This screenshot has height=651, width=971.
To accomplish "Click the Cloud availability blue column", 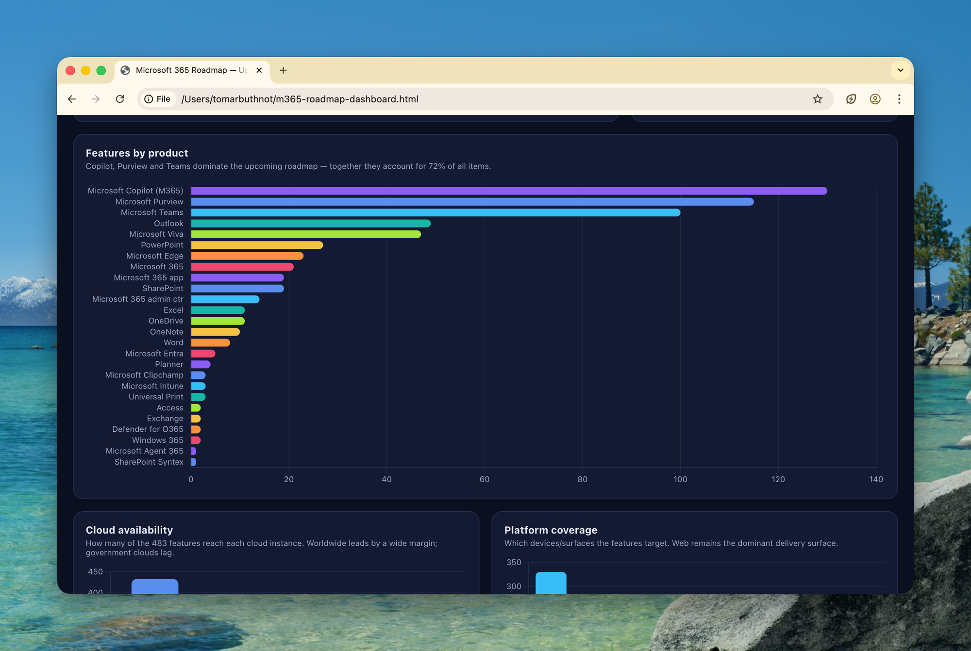I will pos(154,586).
